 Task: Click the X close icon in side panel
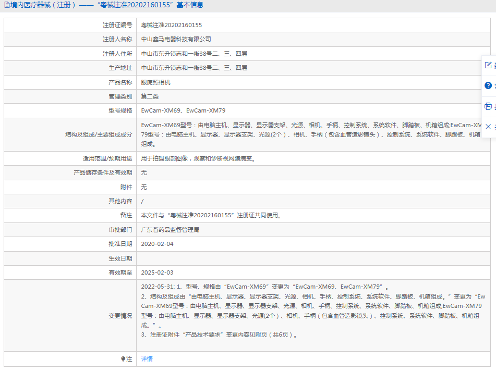(x=488, y=127)
